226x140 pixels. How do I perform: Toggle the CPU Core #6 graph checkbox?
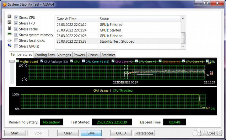point(184,61)
